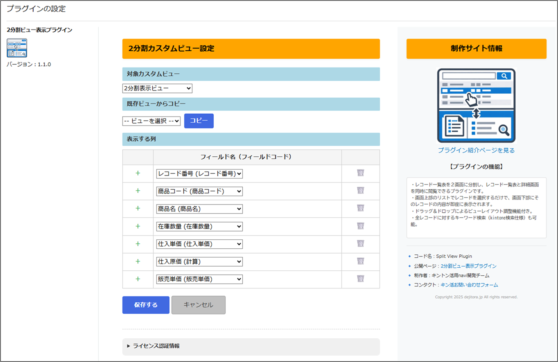Delete the 仕入原価 (計算) row
The height and width of the screenshot is (362, 558).
(x=360, y=261)
